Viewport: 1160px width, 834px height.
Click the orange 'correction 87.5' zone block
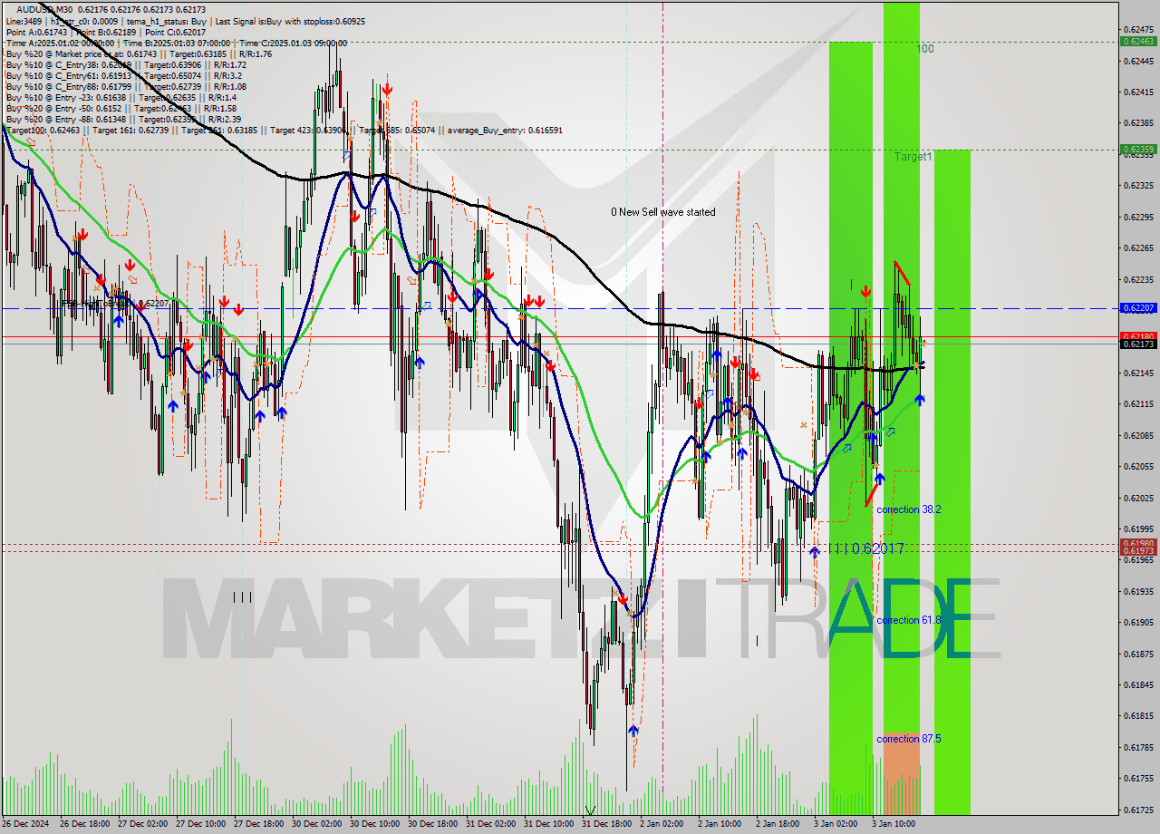point(902,773)
